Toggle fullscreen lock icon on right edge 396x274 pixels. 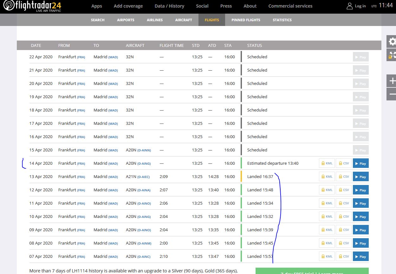coord(392,55)
